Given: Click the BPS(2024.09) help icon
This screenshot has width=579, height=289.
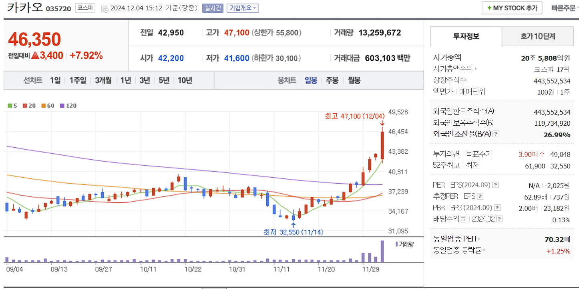Looking at the screenshot, I should click(498, 207).
